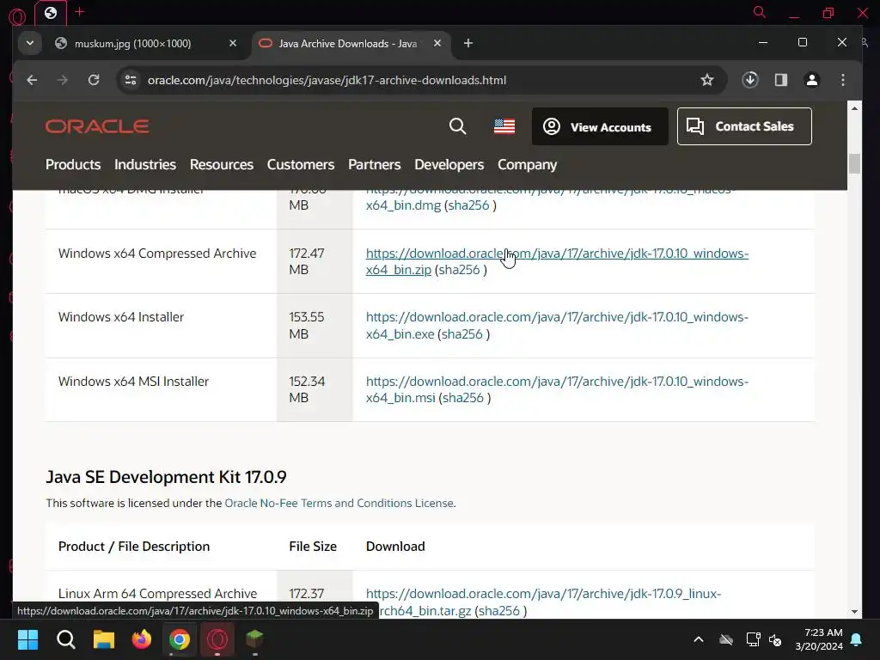View site information icon in address bar
This screenshot has height=660, width=880.
(131, 80)
